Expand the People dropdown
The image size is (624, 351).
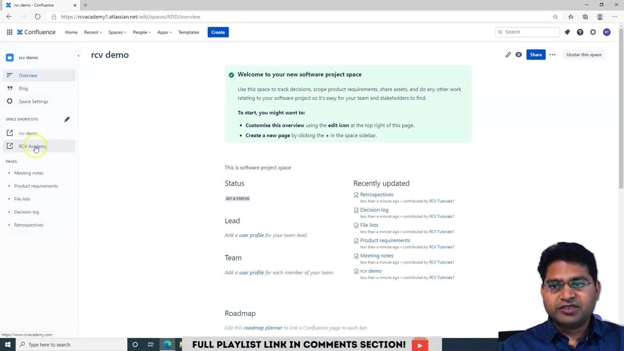[142, 32]
